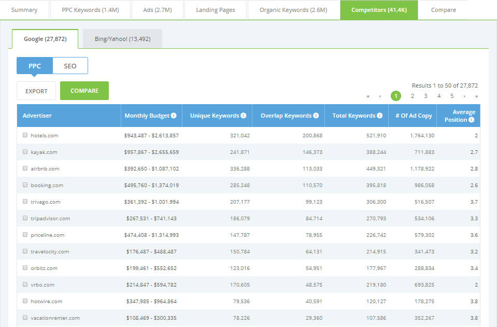The width and height of the screenshot is (497, 327).
Task: Click info icon beside Overlap Keywords header
Action: point(316,116)
